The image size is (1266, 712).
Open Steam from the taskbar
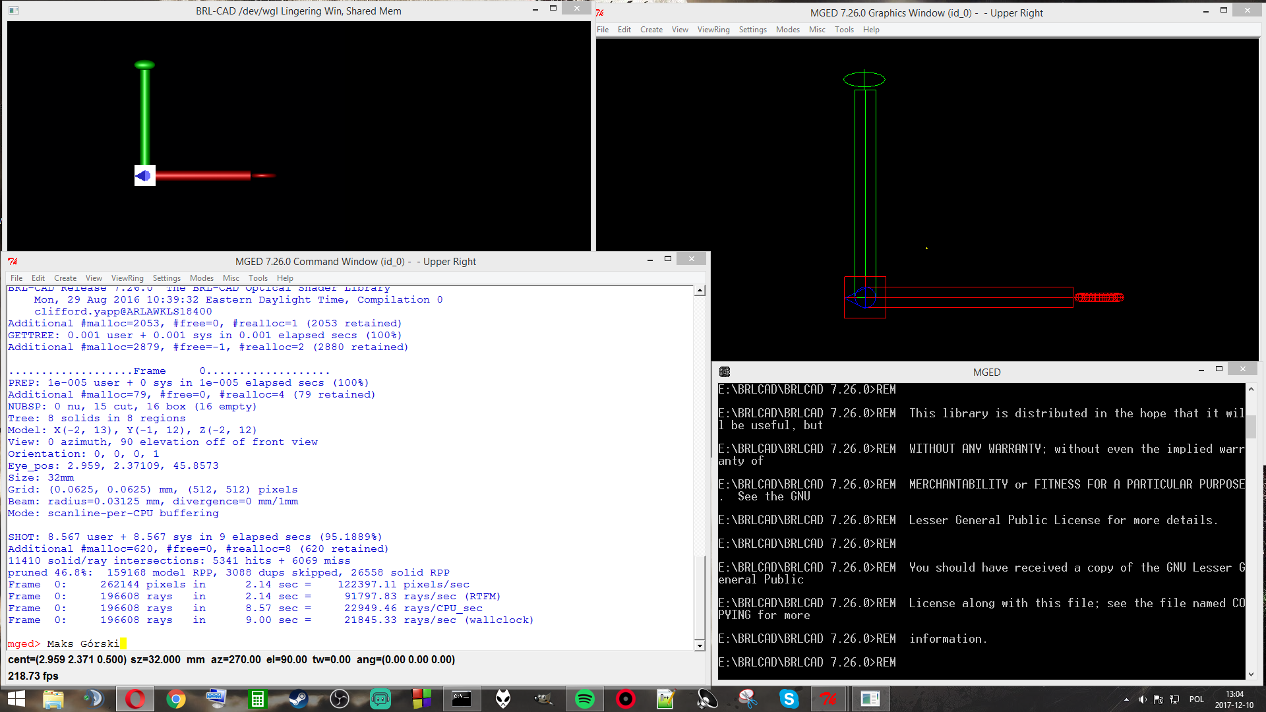[298, 699]
